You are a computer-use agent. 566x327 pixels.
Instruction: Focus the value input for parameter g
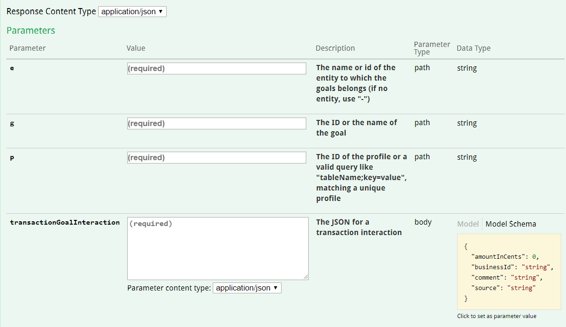coord(217,123)
